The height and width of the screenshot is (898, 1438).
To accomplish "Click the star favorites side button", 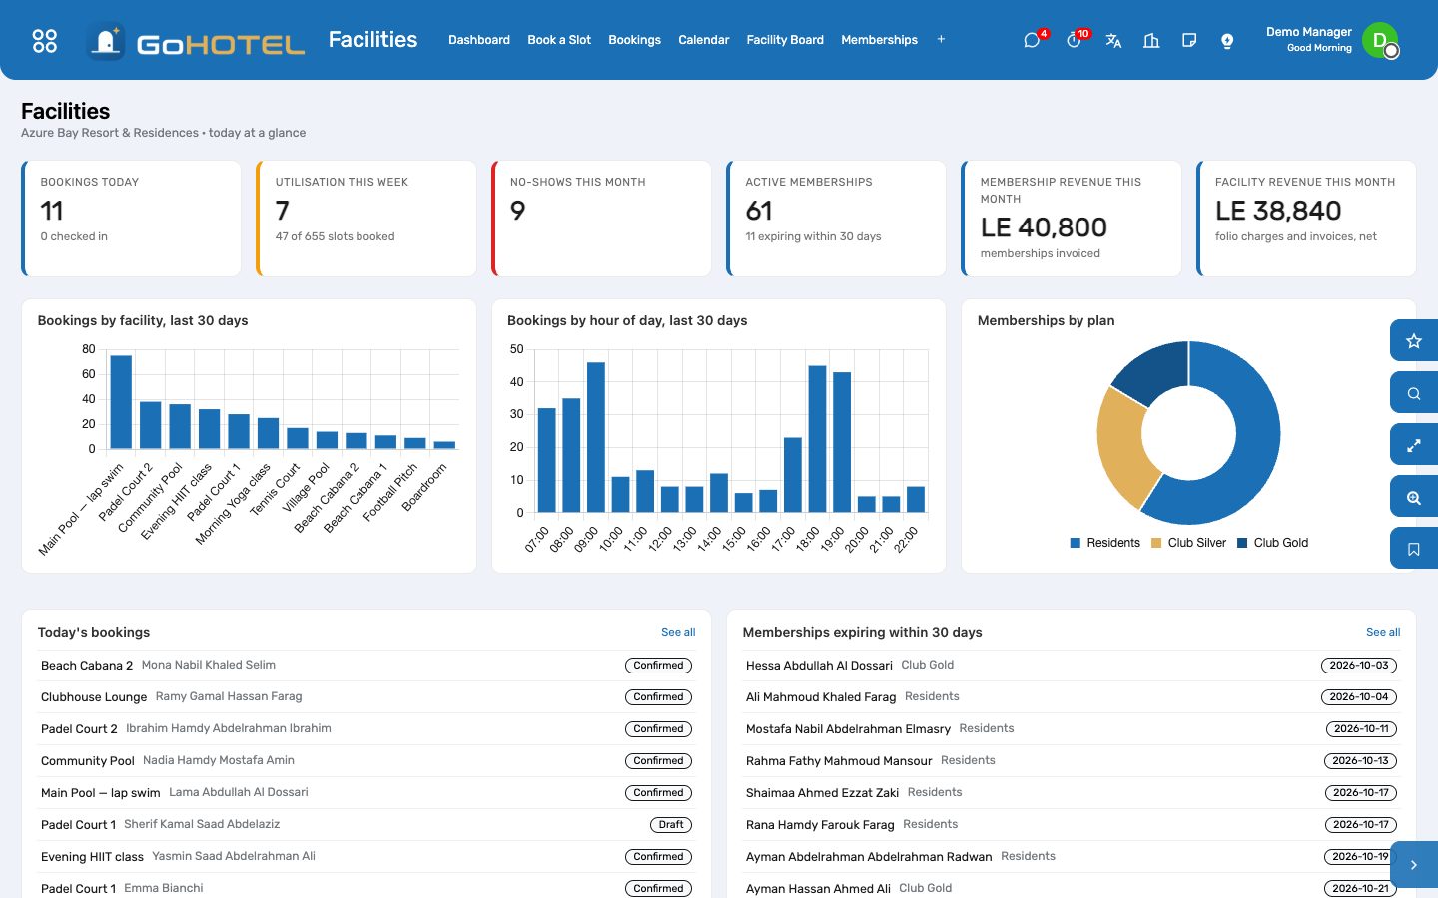I will click(1414, 341).
